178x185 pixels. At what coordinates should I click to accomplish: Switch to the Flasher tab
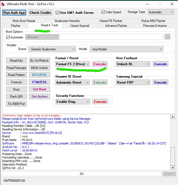tap(16, 26)
